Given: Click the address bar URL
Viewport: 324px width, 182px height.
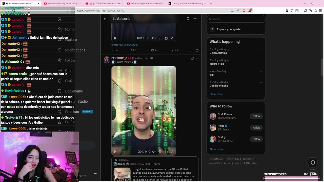Looking at the screenshot, I should [x=101, y=11].
